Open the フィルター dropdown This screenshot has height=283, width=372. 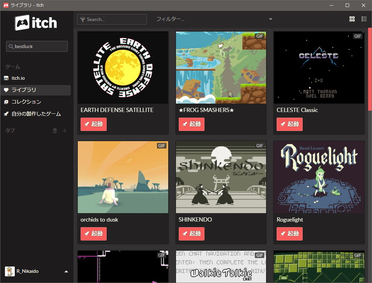215,19
